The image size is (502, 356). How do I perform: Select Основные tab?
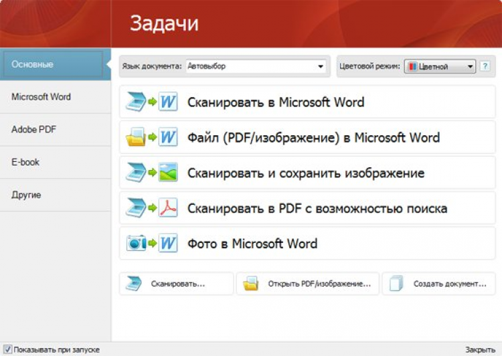(x=56, y=64)
